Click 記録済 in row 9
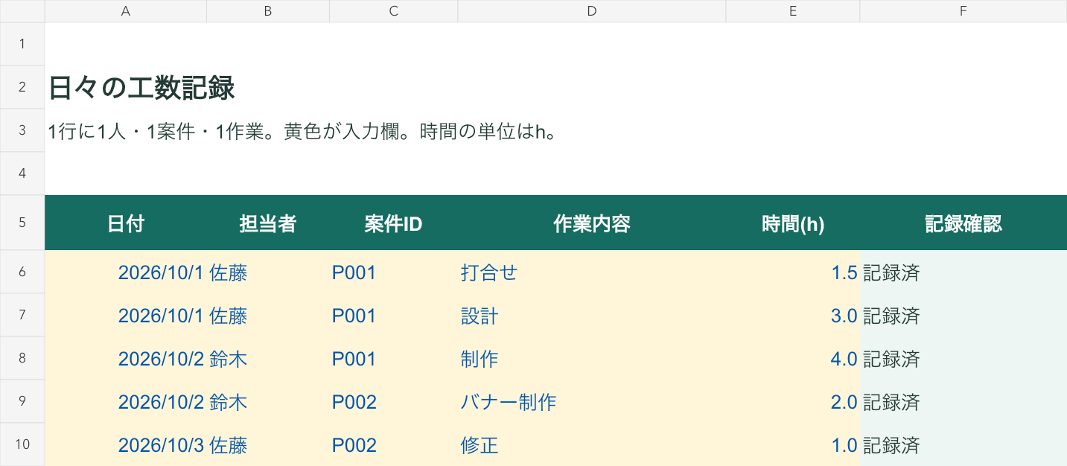This screenshot has height=466, width=1067. (x=964, y=401)
